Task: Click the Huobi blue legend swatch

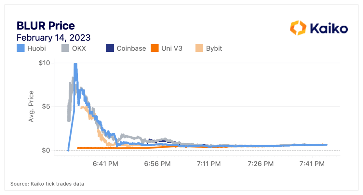Action: point(21,48)
